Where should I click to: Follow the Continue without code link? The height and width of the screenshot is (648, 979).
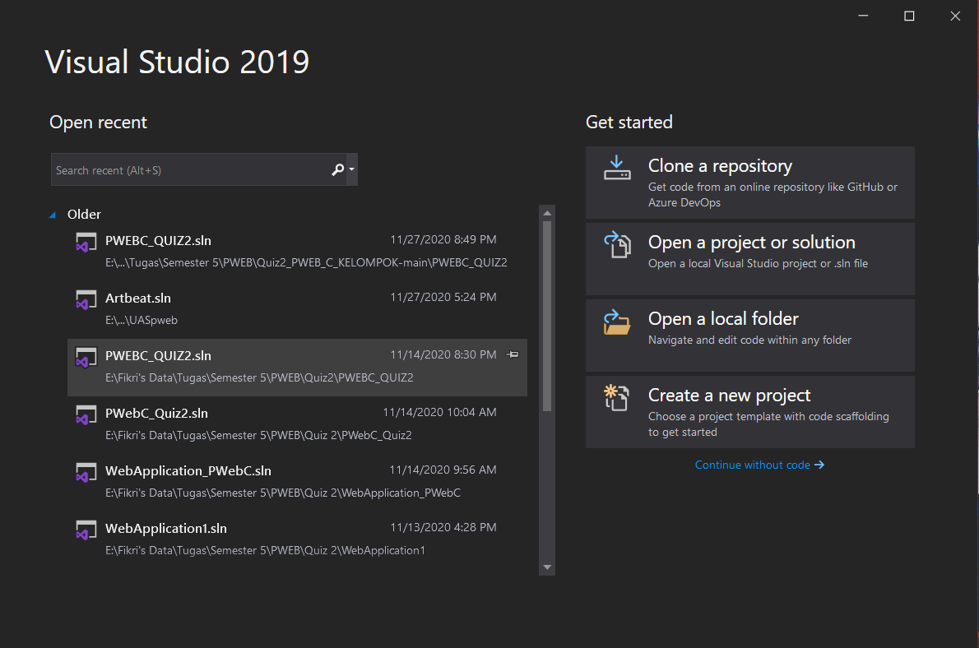759,465
